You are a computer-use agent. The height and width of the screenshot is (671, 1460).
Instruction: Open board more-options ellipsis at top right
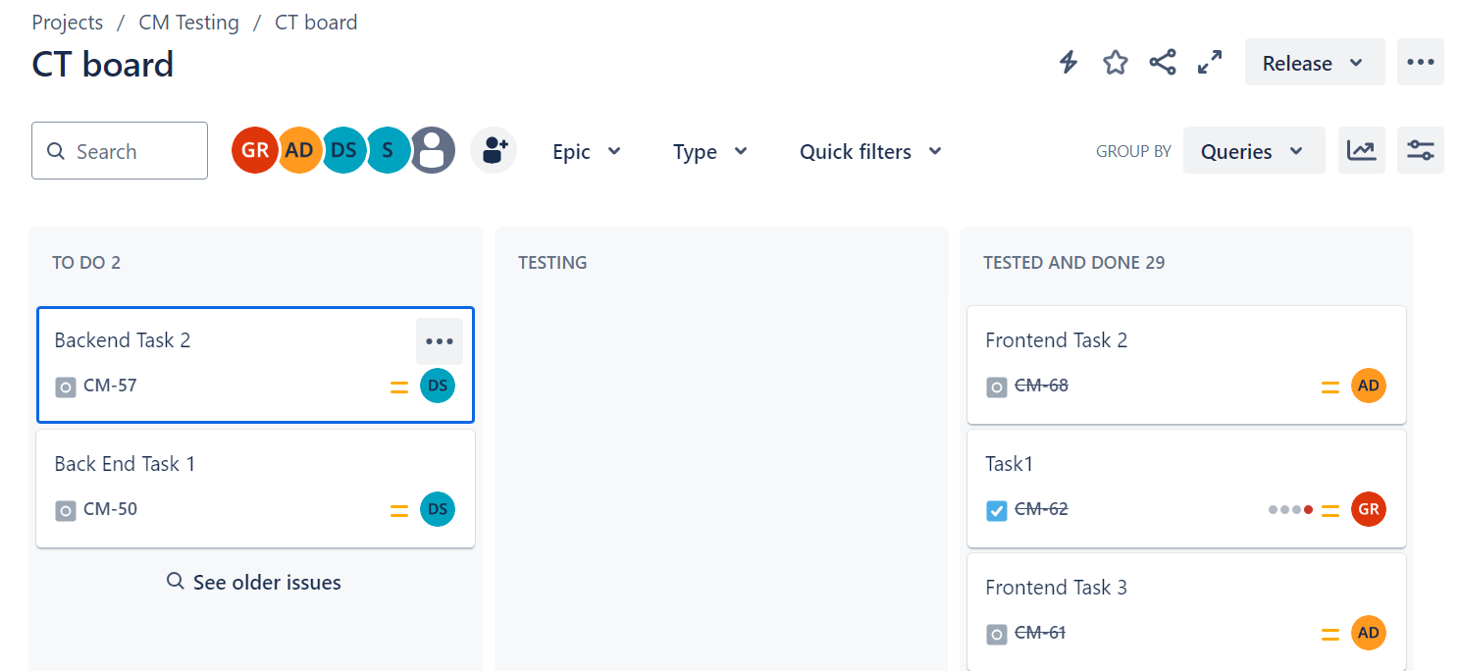(1421, 62)
